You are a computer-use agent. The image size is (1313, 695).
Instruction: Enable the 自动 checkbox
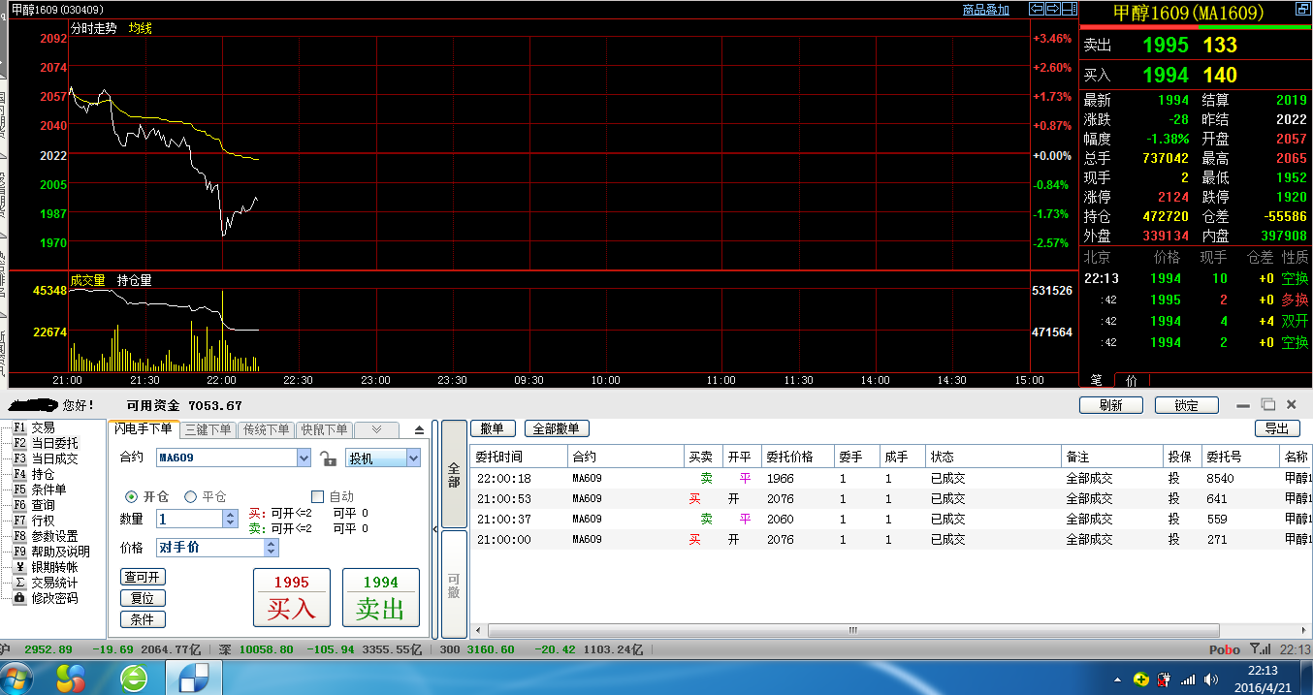coord(317,496)
